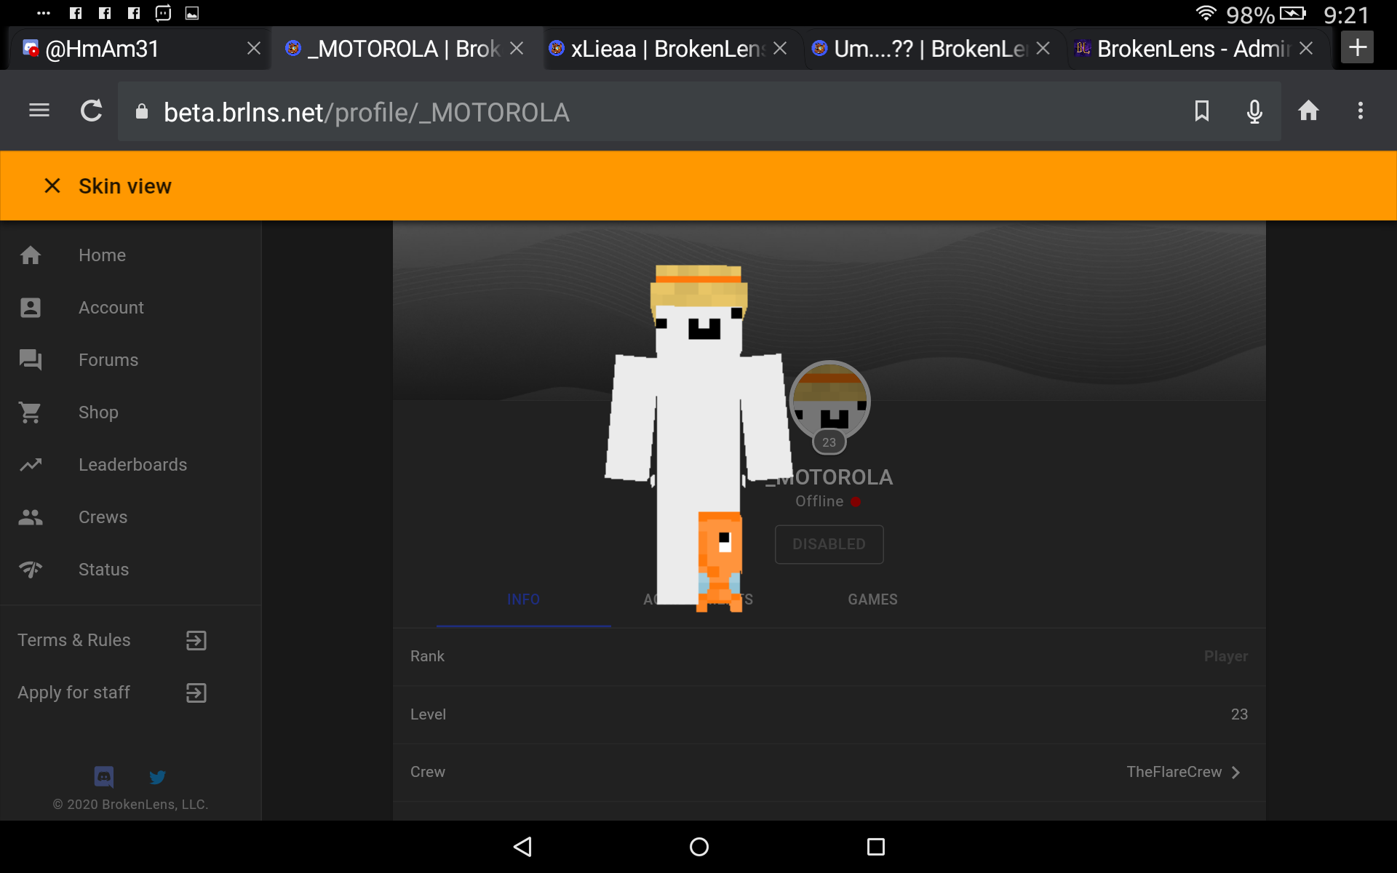Image resolution: width=1397 pixels, height=873 pixels.
Task: Open Status from the sidebar
Action: coord(103,570)
